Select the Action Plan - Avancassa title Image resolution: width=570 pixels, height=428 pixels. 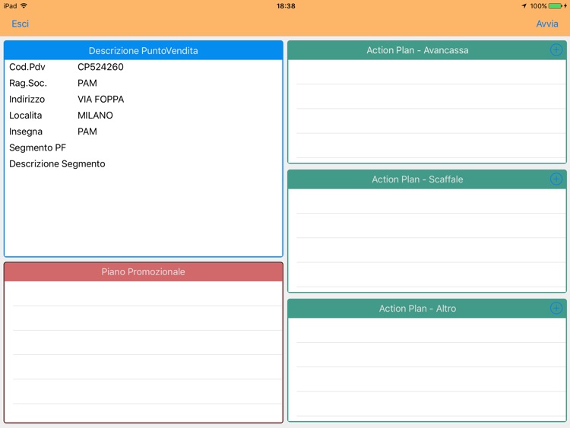(x=417, y=50)
